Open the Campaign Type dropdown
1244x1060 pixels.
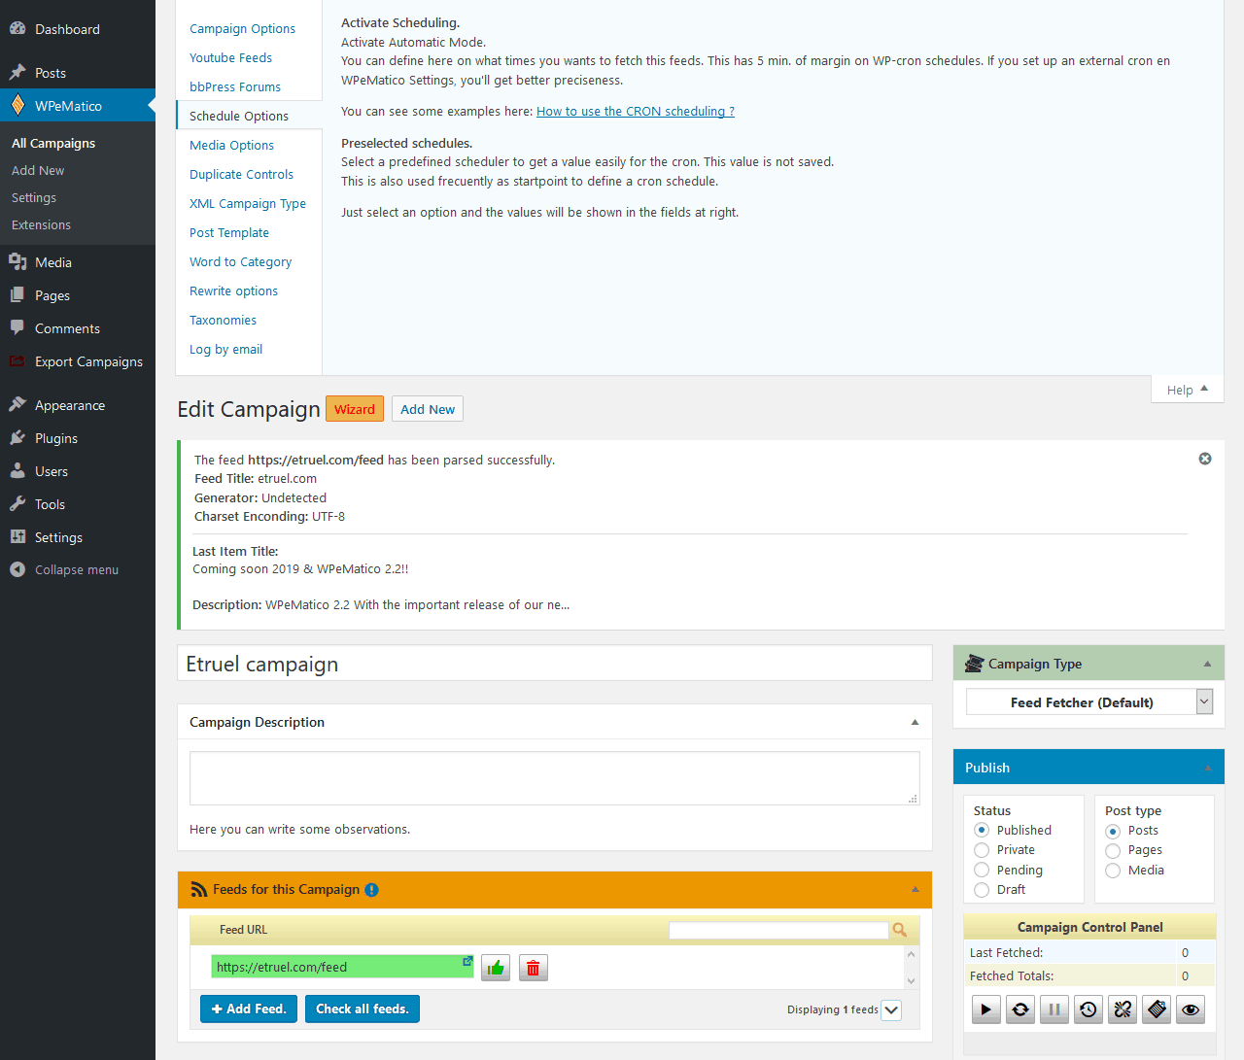tap(1088, 701)
